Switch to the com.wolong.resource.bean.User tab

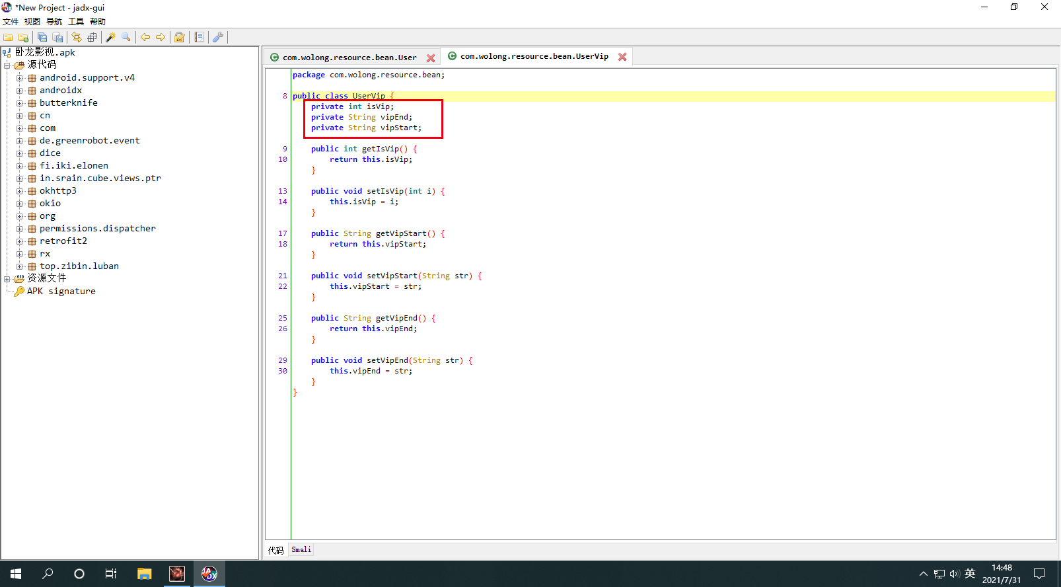point(349,58)
